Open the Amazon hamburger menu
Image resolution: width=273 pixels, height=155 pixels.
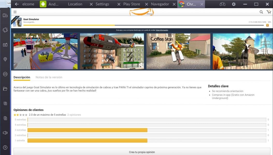(x=15, y=12)
